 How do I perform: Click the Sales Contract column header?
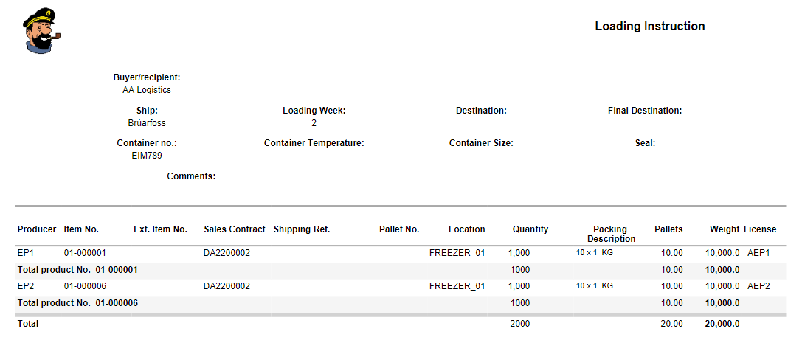pyautogui.click(x=235, y=229)
